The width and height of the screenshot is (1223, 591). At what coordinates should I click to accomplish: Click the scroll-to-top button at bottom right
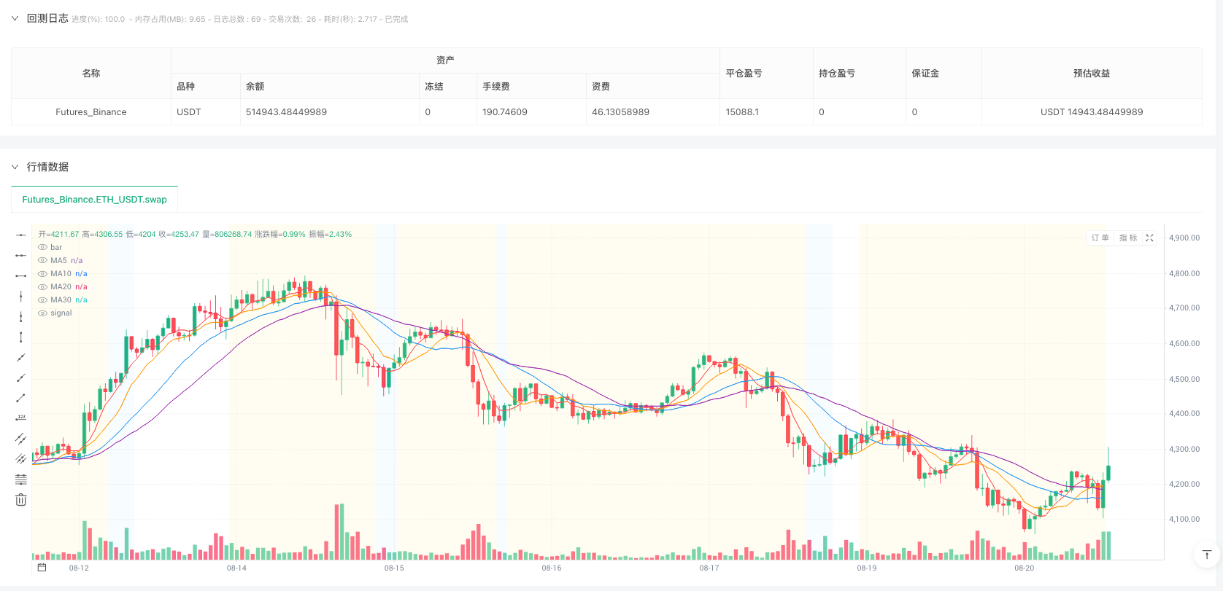(x=1206, y=555)
